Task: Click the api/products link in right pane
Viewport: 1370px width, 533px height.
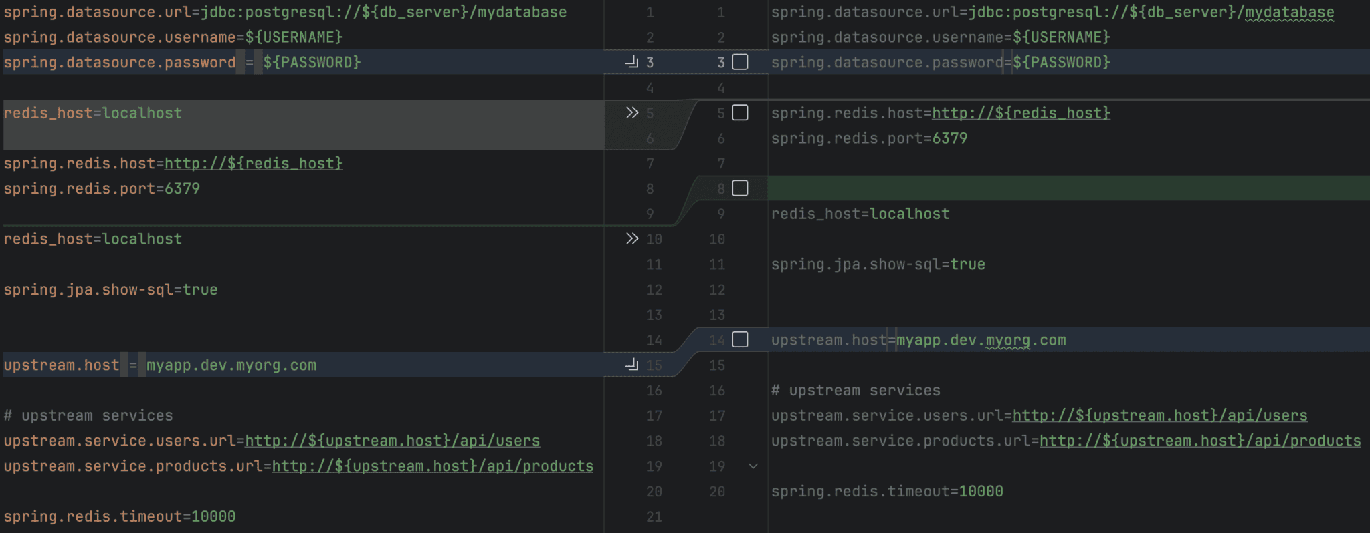Action: (x=1200, y=441)
